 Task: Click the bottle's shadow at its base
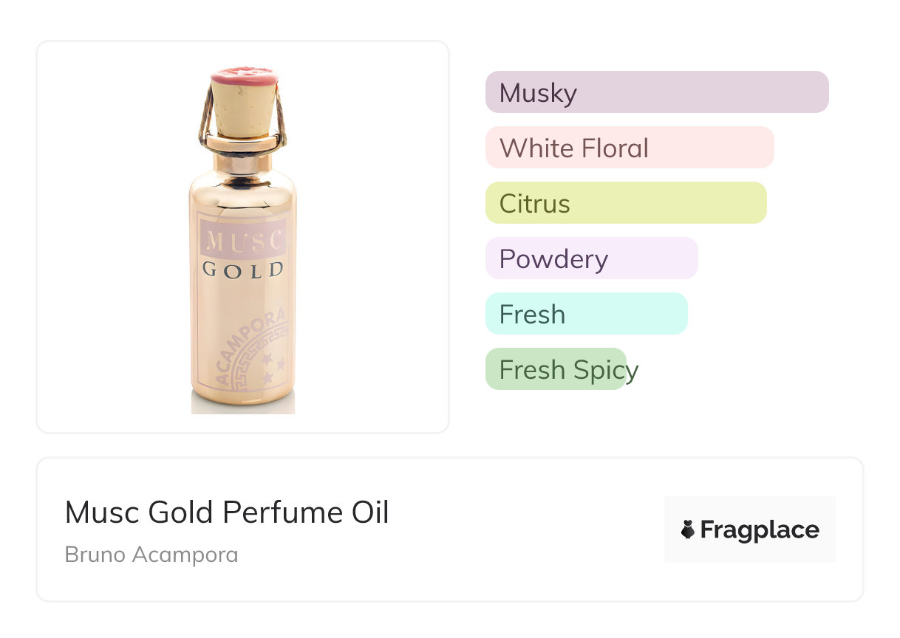(243, 407)
